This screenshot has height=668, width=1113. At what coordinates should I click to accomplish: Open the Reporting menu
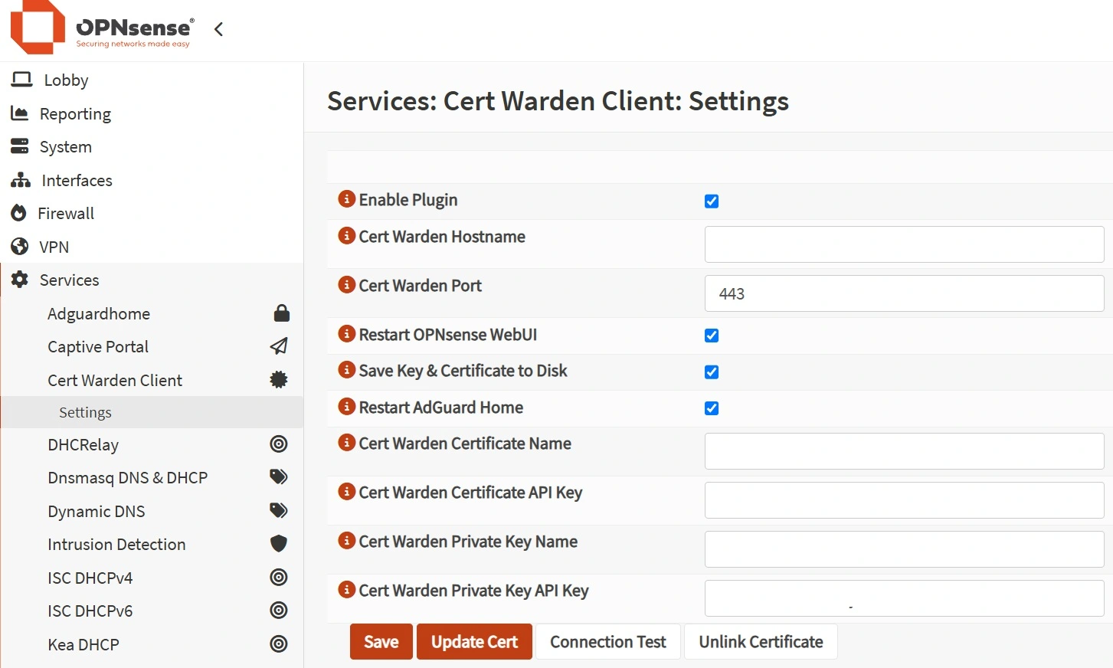tap(75, 113)
